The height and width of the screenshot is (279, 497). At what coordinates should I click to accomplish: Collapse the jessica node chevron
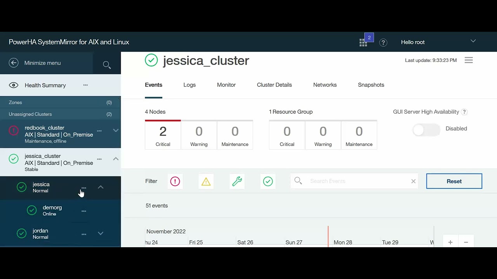click(101, 187)
